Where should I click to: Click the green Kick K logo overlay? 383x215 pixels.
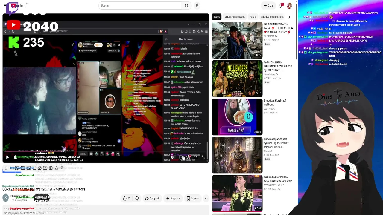(x=13, y=42)
